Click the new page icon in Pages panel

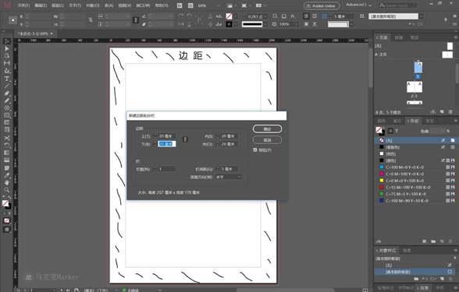[442, 112]
